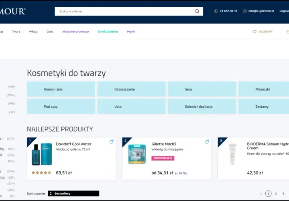Image resolution: width=289 pixels, height=201 pixels.
Task: Click the phone icon beside 74 632 08 45
Action: pos(216,11)
